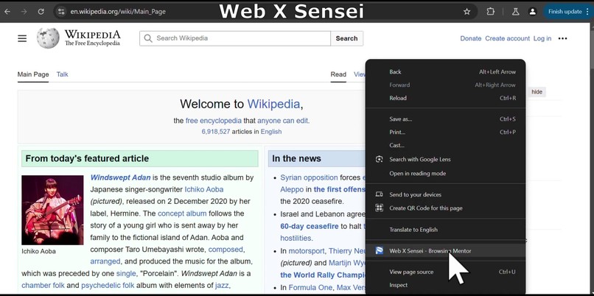Open the Log in link
The width and height of the screenshot is (594, 296).
click(x=542, y=38)
